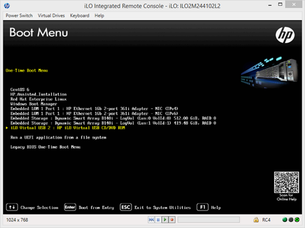This screenshot has width=305, height=228.
Task: Select Embedded LOM NIC (IPv6) entry
Action: (x=94, y=114)
